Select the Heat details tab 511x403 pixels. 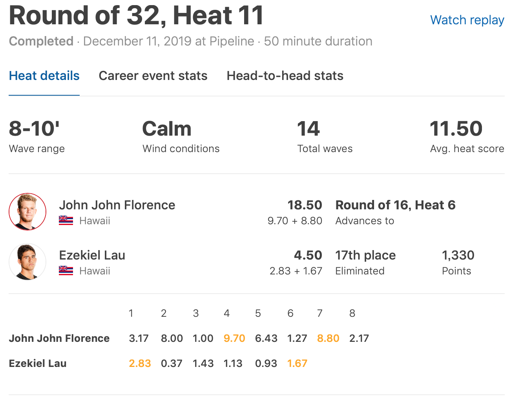pyautogui.click(x=44, y=76)
